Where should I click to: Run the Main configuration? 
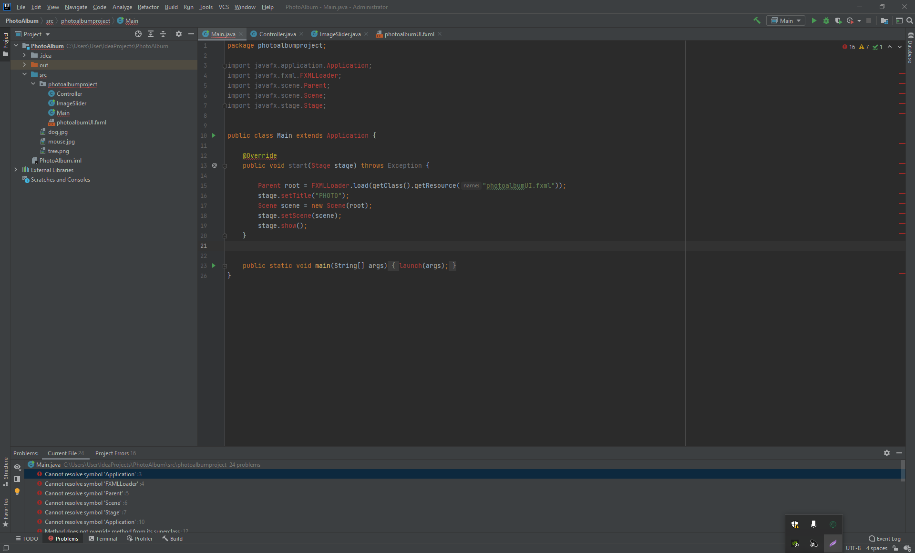click(x=814, y=20)
